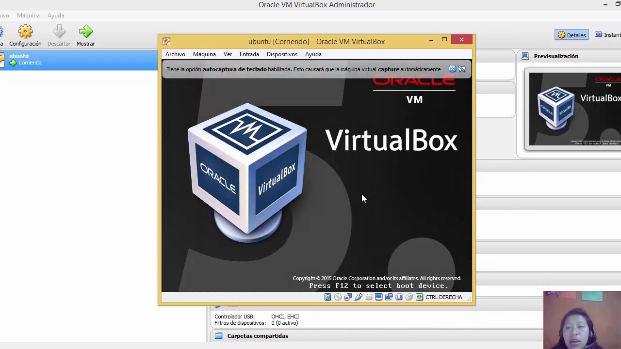Click the '0 (0 activo)' value text

[x=285, y=323]
